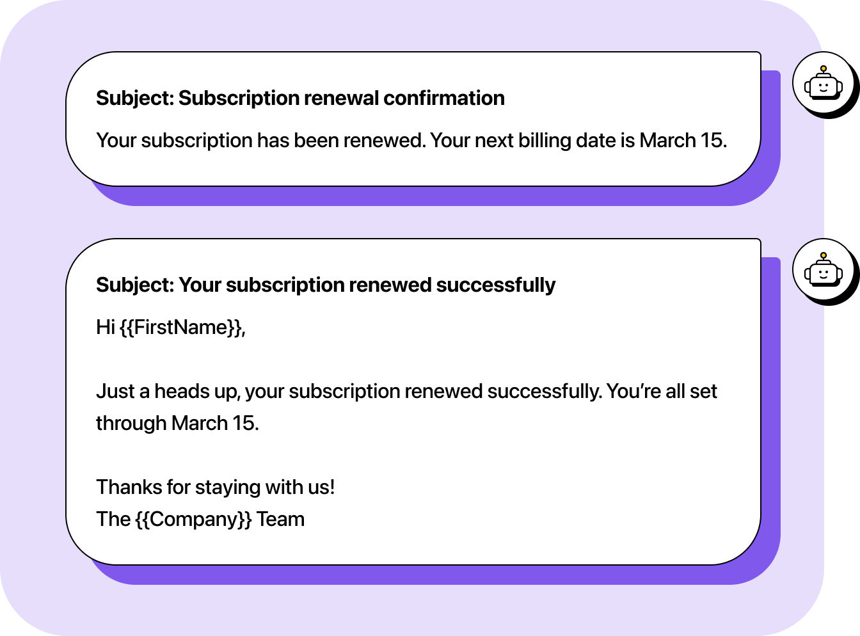This screenshot has height=636, width=860.
Task: Click the robot avatar beside the second message
Action: click(823, 271)
